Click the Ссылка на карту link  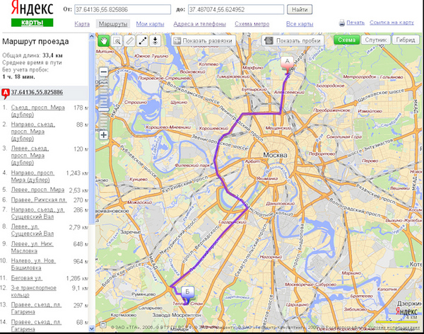pyautogui.click(x=391, y=23)
